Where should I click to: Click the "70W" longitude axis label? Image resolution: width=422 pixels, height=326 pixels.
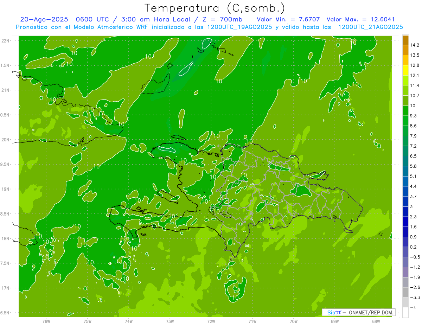click(x=293, y=321)
